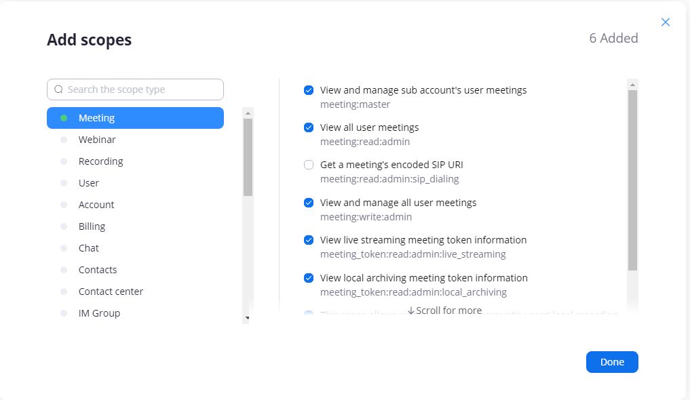Click the permissions list scrollbar thumb
The image size is (690, 400).
(632, 180)
